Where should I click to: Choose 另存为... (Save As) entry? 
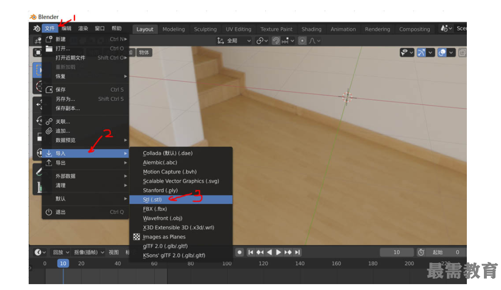pos(86,99)
